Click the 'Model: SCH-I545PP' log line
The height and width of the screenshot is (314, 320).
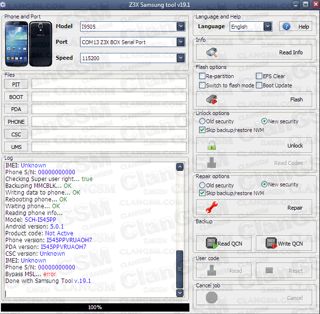31,220
